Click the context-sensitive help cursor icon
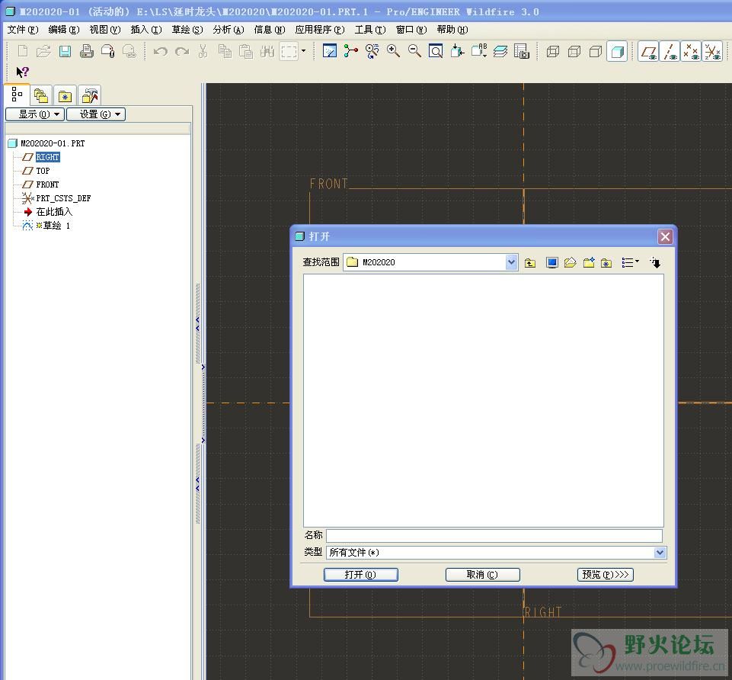This screenshot has width=732, height=680. (22, 72)
